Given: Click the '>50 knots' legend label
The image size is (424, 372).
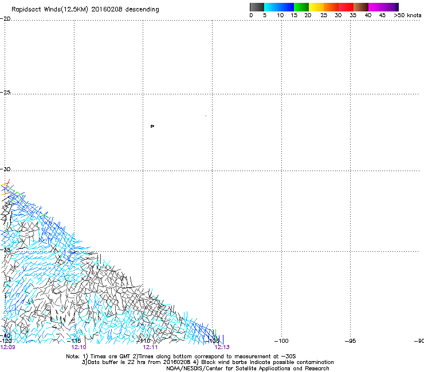Looking at the screenshot, I should tap(407, 15).
